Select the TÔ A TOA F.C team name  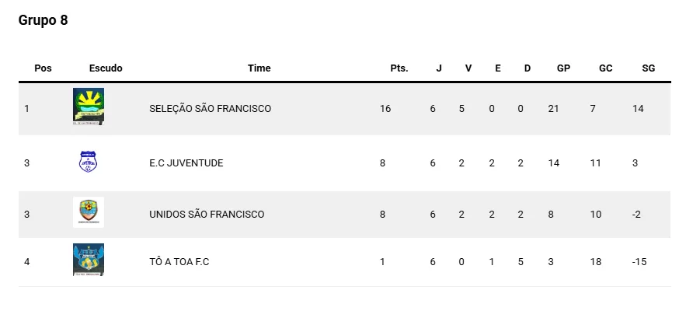pos(179,262)
